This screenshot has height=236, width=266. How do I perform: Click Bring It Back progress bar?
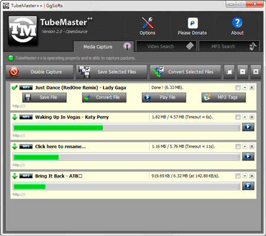pyautogui.click(x=126, y=186)
